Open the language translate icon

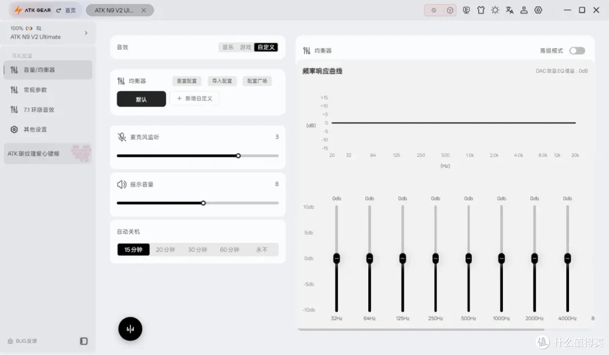(510, 10)
